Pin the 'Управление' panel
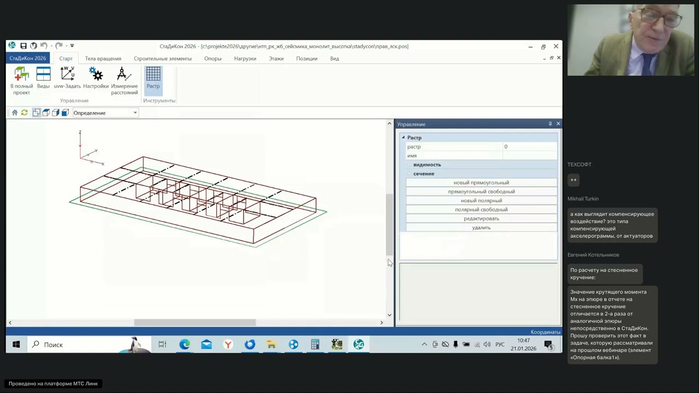699x393 pixels. [550, 124]
